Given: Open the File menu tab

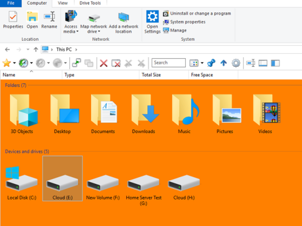Looking at the screenshot, I should coord(11,3).
